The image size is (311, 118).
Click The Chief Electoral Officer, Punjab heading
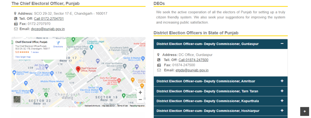click(x=46, y=3)
